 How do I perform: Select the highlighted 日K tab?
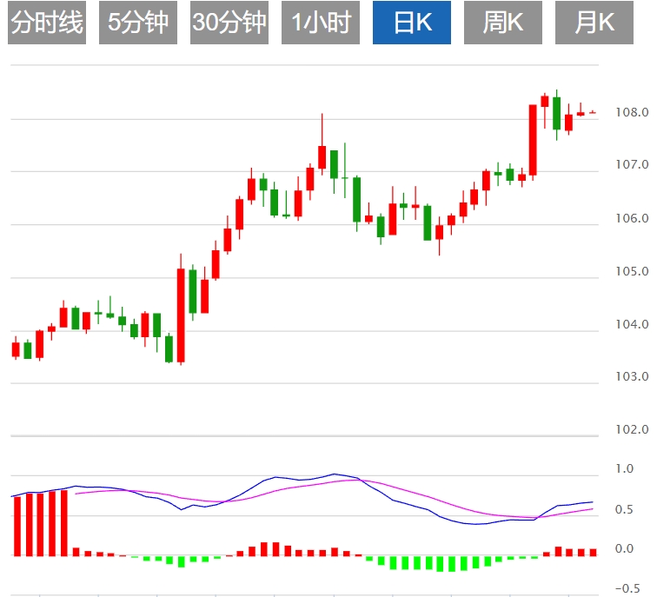(x=412, y=23)
